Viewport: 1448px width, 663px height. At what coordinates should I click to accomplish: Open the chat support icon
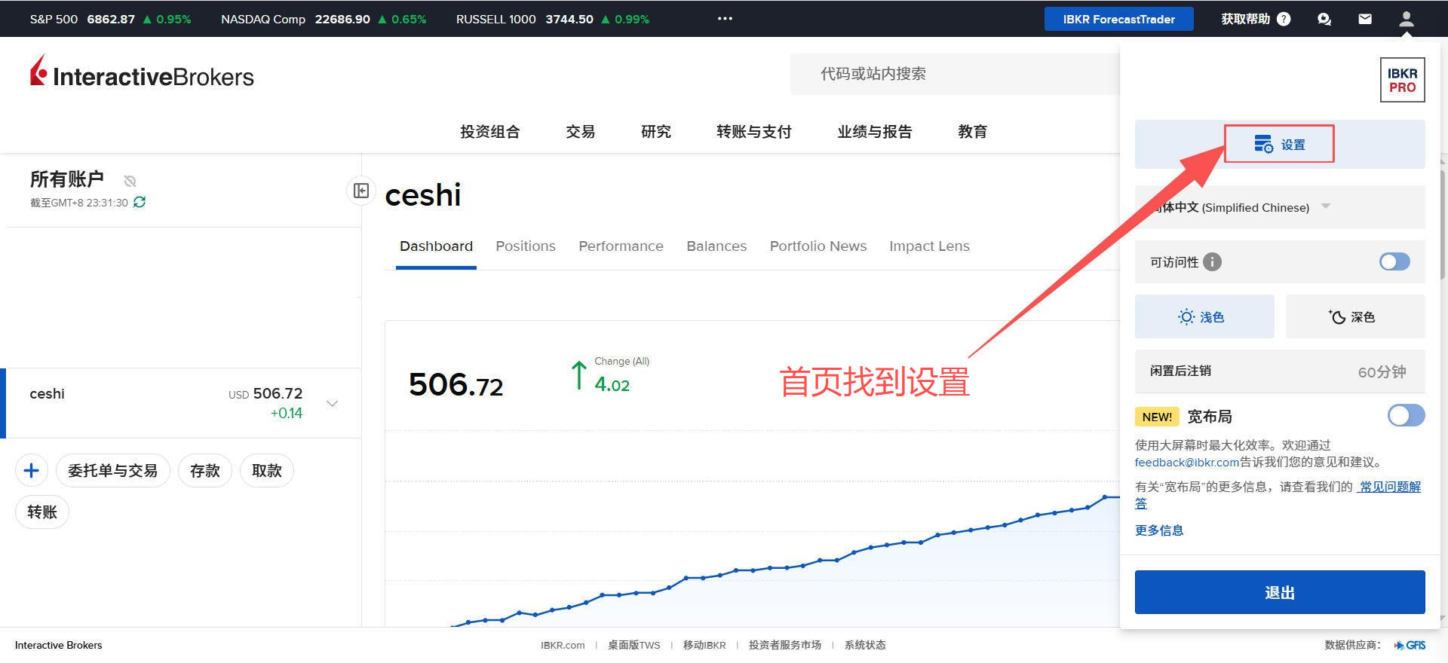[x=1324, y=19]
